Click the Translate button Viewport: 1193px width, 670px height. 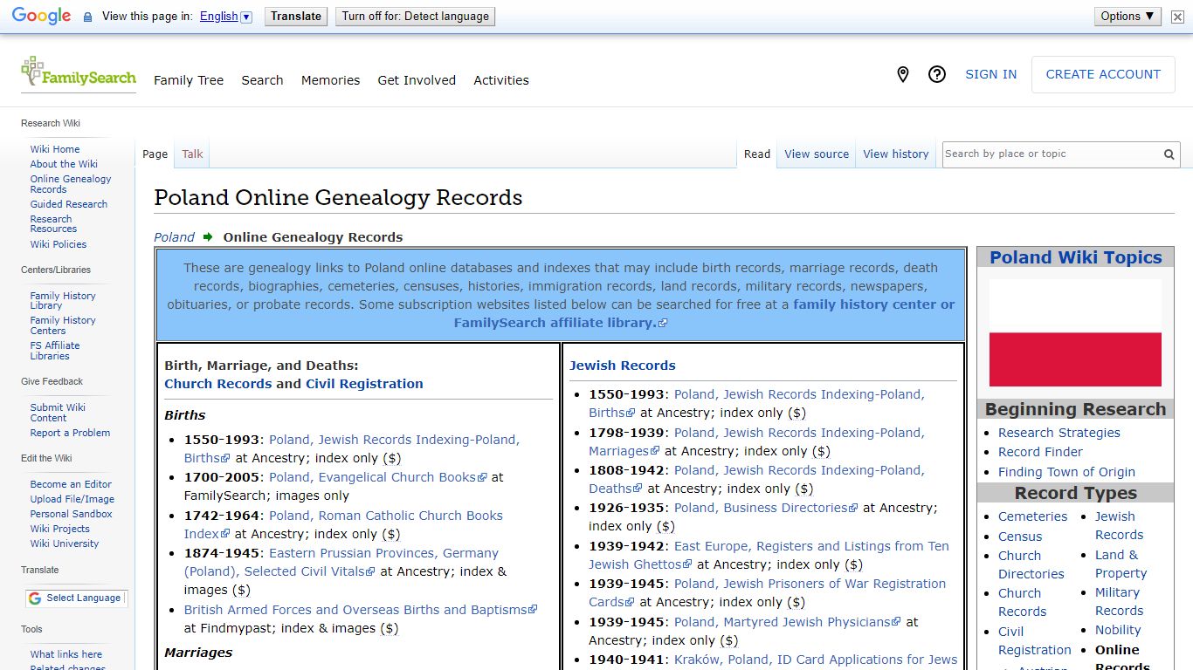(296, 16)
